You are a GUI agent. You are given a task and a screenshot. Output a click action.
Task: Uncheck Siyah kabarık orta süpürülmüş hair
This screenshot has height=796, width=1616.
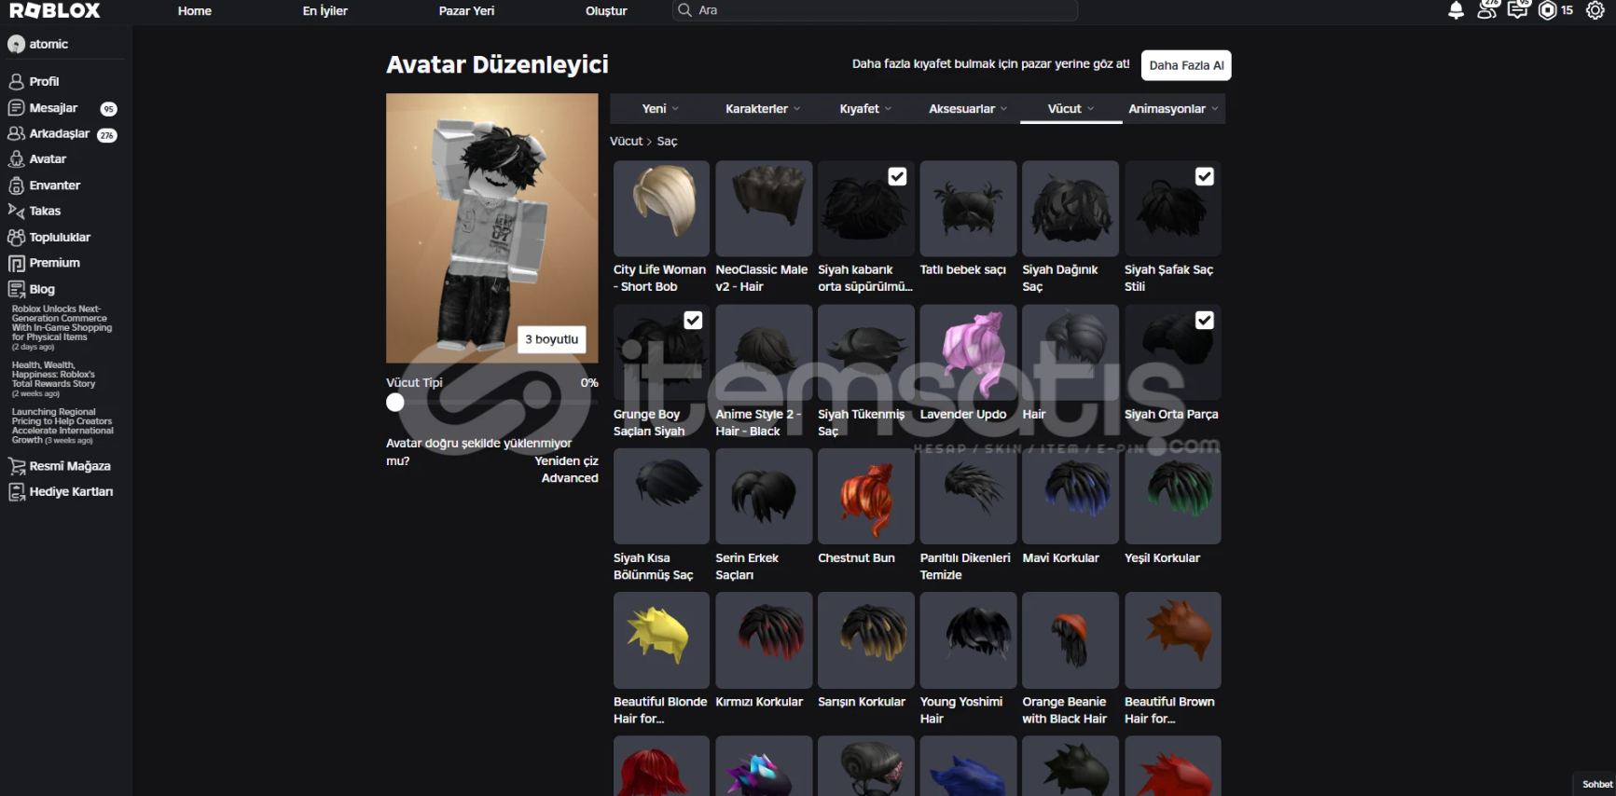click(897, 176)
